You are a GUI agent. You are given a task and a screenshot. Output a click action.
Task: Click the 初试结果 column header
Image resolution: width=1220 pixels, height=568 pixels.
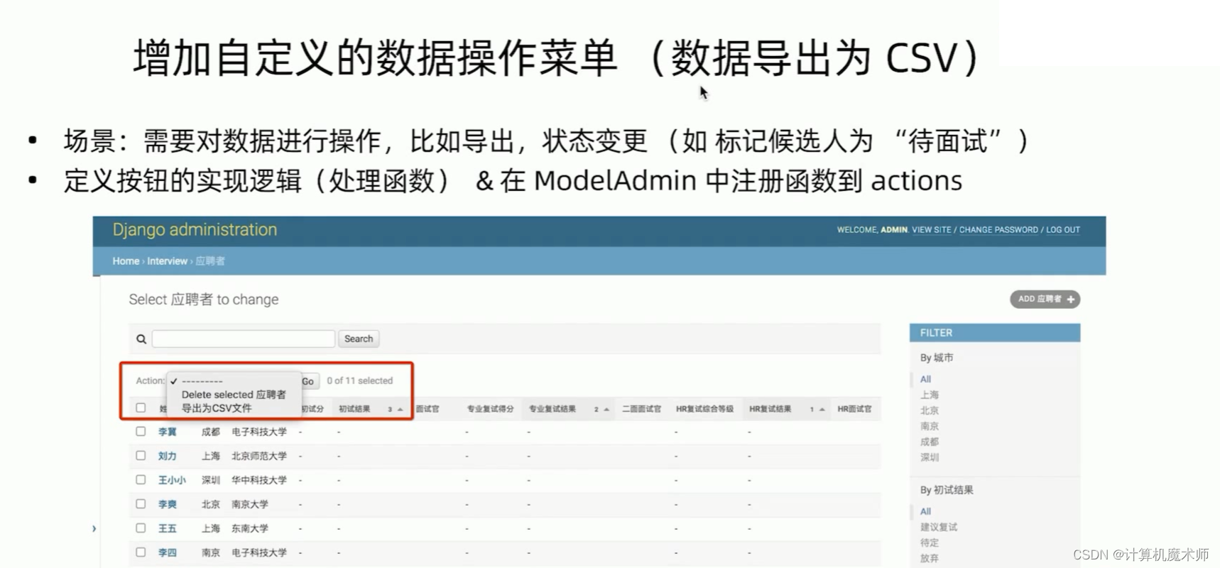[x=354, y=409]
